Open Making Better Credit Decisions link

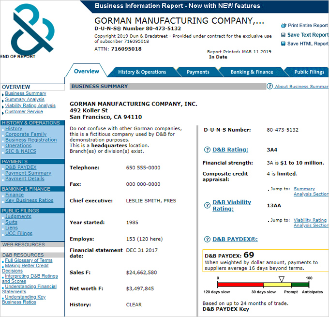tap(25, 268)
